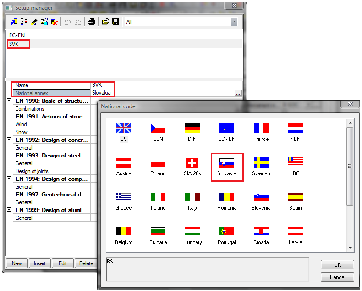Select the SVK setup entry
The image size is (362, 291).
pos(125,44)
